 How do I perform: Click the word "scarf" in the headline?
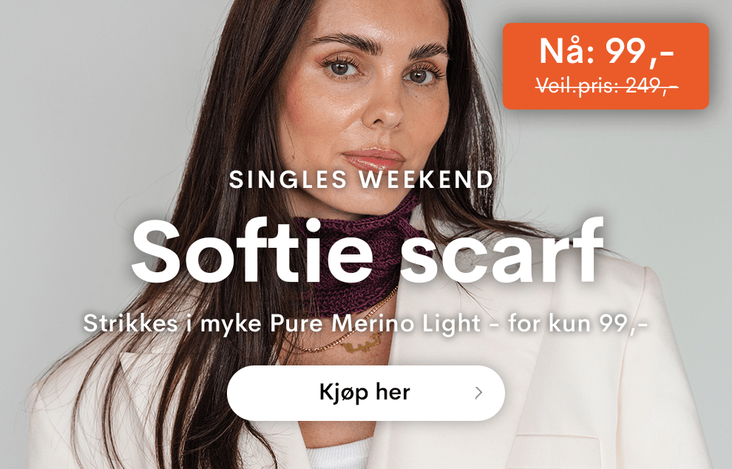[x=502, y=252]
